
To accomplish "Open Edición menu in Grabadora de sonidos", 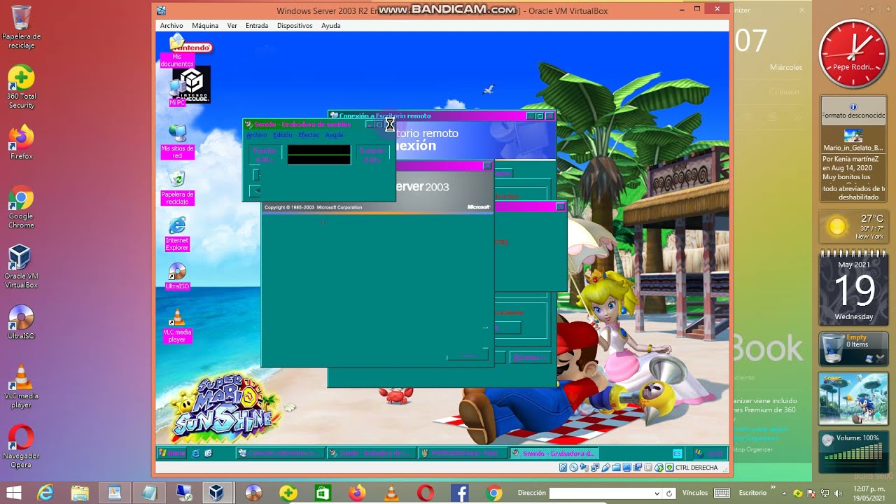I will pyautogui.click(x=283, y=135).
